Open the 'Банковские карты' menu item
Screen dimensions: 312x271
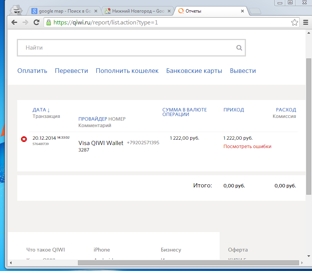coord(194,71)
